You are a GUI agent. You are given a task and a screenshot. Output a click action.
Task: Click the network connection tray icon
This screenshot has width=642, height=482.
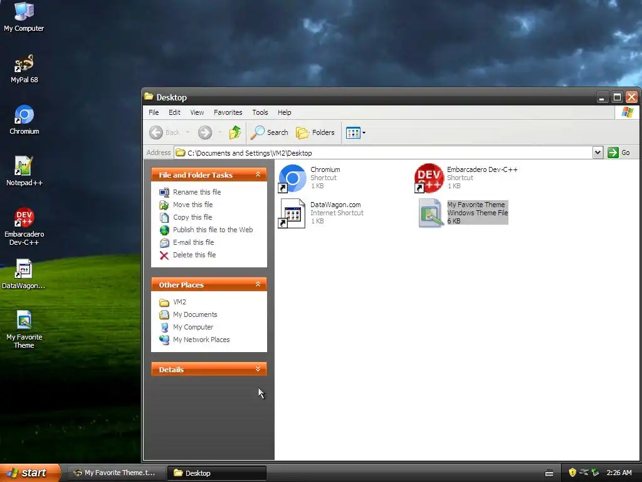584,473
